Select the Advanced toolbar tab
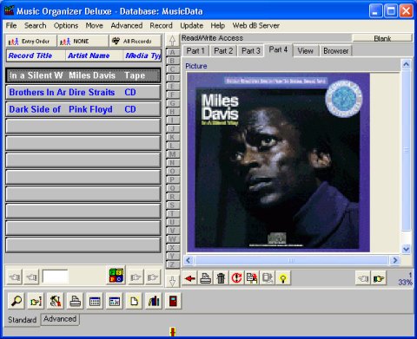The width and height of the screenshot is (417, 339). pyautogui.click(x=60, y=319)
